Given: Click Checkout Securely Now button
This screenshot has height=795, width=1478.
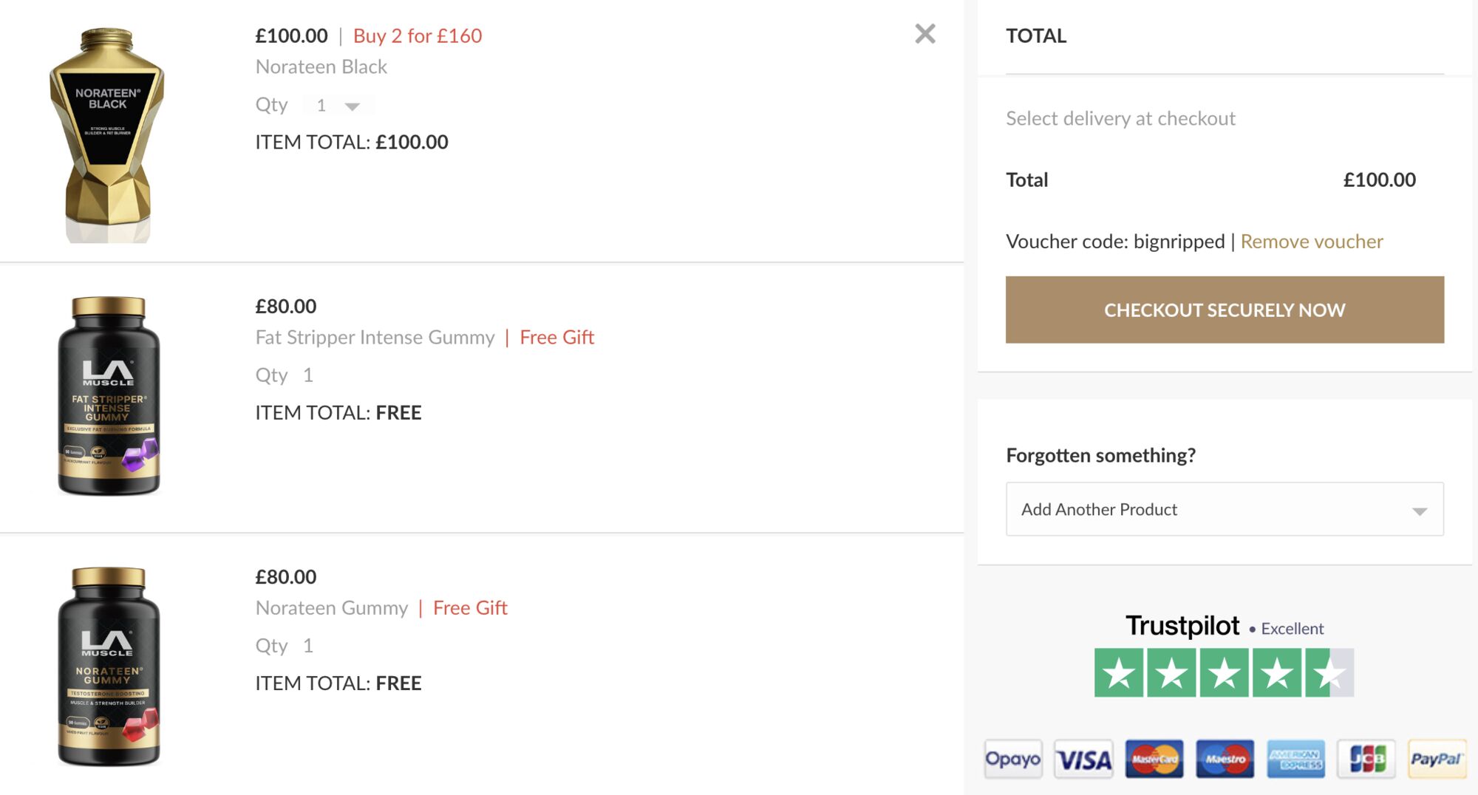Looking at the screenshot, I should click(1225, 310).
